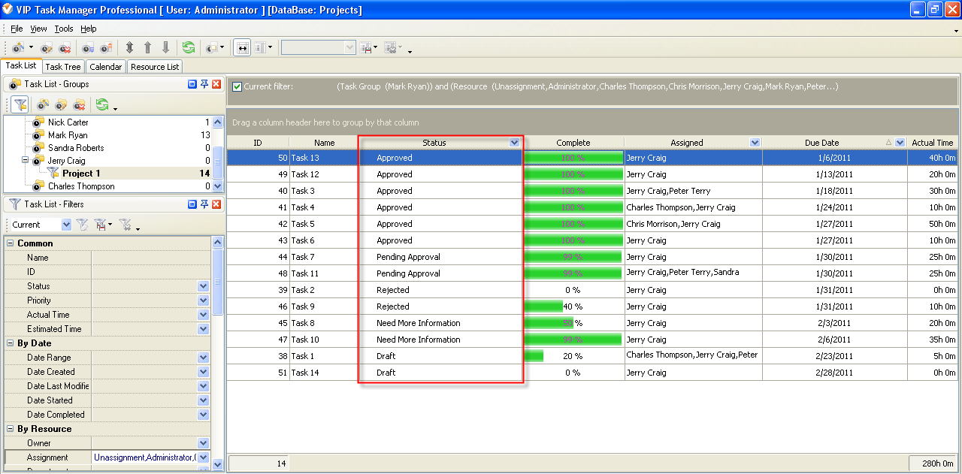Viewport: 962px width, 474px height.
Task: Uncheck the Current filter checkbox
Action: pyautogui.click(x=237, y=86)
